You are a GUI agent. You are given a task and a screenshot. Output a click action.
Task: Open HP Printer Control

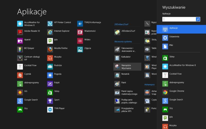[59, 24]
